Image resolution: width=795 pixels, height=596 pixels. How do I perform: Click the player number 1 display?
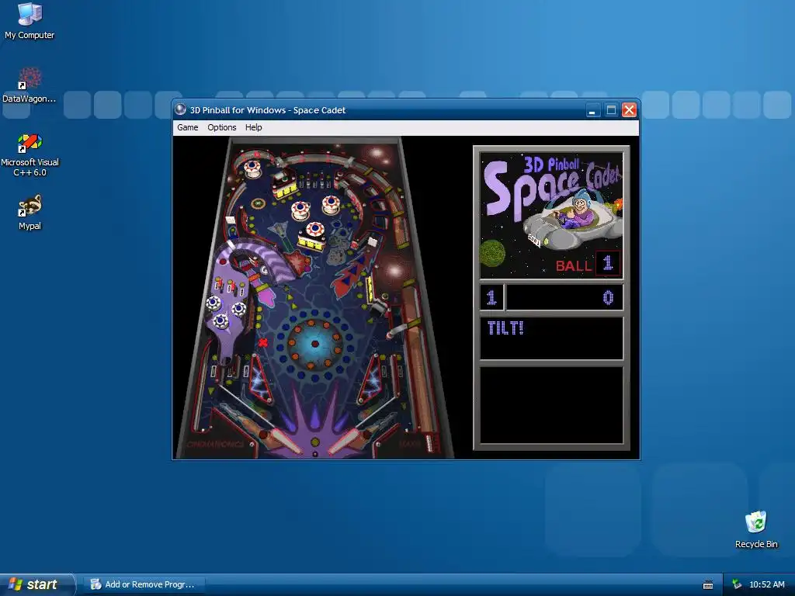point(491,297)
